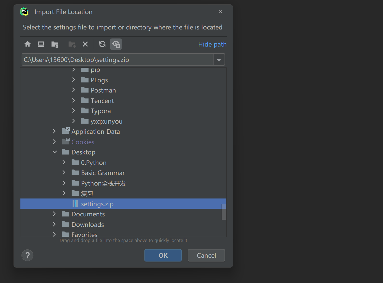Screen dimensions: 383x283
Task: Click the Cookies shortcut folder icon
Action: click(x=66, y=141)
